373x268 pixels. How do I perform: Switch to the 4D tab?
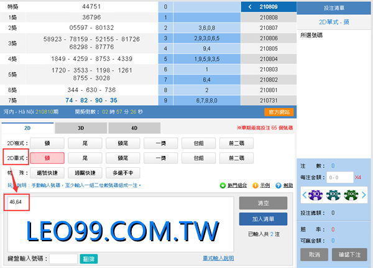[134, 128]
